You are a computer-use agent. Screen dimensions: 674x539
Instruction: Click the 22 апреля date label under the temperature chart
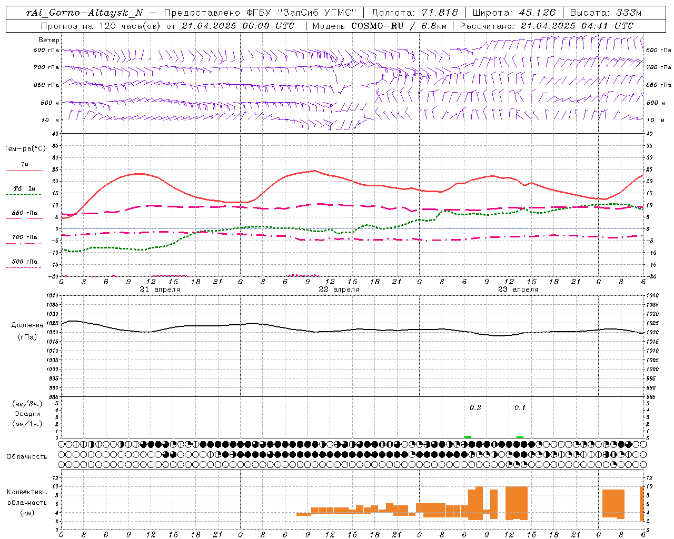point(339,289)
